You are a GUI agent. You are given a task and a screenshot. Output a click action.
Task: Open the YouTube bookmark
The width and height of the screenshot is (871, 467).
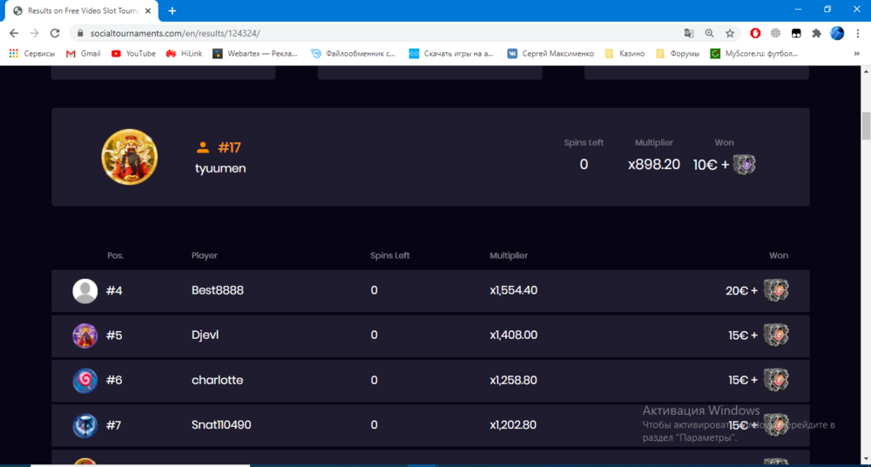[x=133, y=53]
